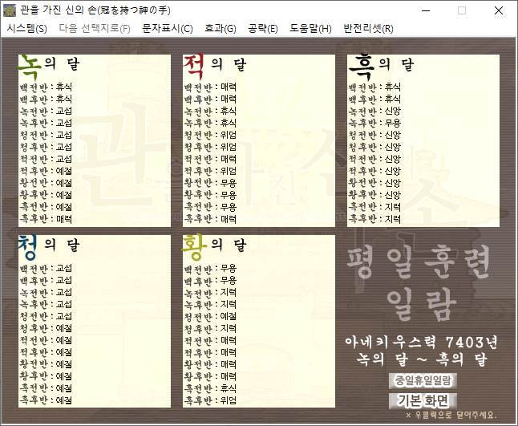Select '청후반 : 예절' in 청의 달 panel
This screenshot has height=426, width=518.
[46, 328]
